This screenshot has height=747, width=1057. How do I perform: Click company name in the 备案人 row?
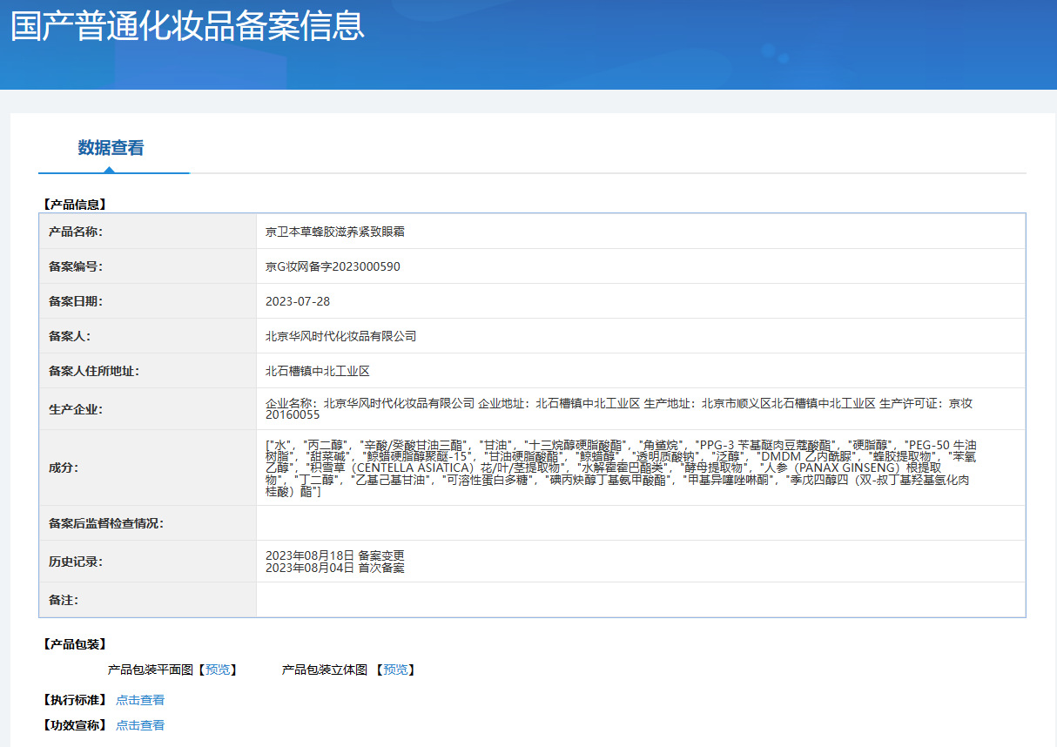pos(340,336)
